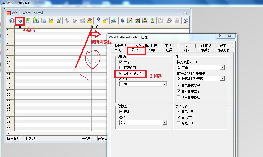Open the 按列标题排序 dropdown
263x157 pixels.
[223, 67]
